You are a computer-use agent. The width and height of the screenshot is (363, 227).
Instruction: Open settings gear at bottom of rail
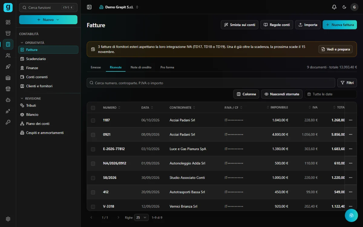8,219
